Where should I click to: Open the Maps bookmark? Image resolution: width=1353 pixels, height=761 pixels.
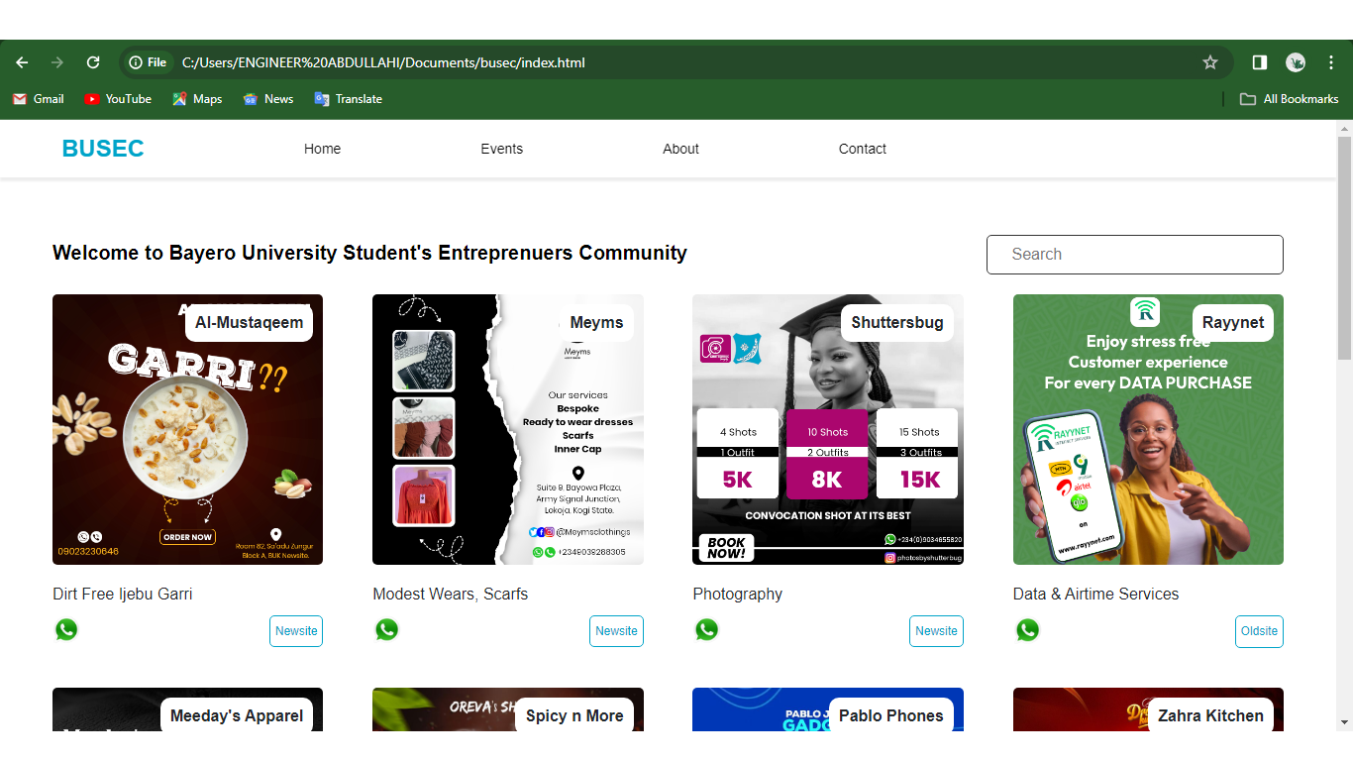pyautogui.click(x=197, y=99)
